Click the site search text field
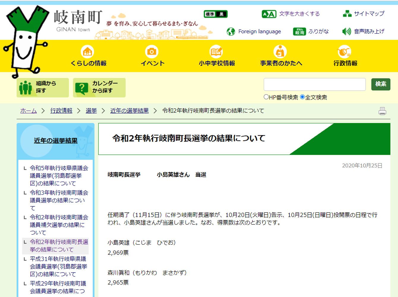The image size is (398, 297). 314,84
